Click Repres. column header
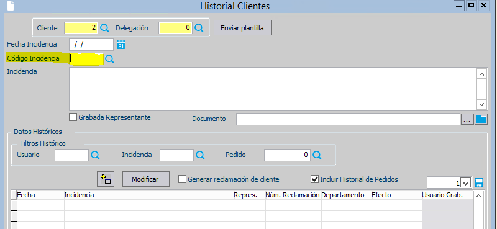This screenshot has width=497, height=229. pos(250,195)
